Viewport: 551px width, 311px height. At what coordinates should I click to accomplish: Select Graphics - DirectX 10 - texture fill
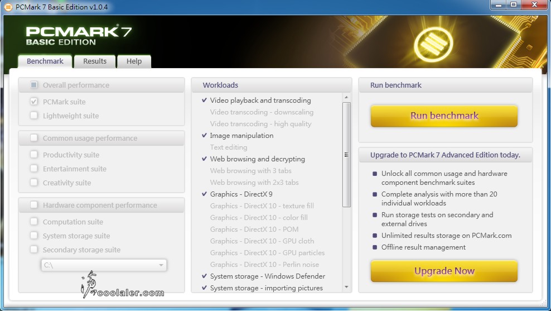[x=262, y=206]
